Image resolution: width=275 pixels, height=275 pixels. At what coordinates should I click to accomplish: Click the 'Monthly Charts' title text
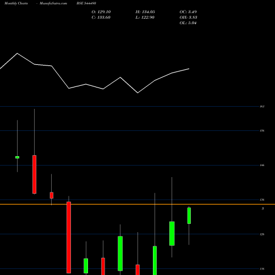(x=16, y=3)
